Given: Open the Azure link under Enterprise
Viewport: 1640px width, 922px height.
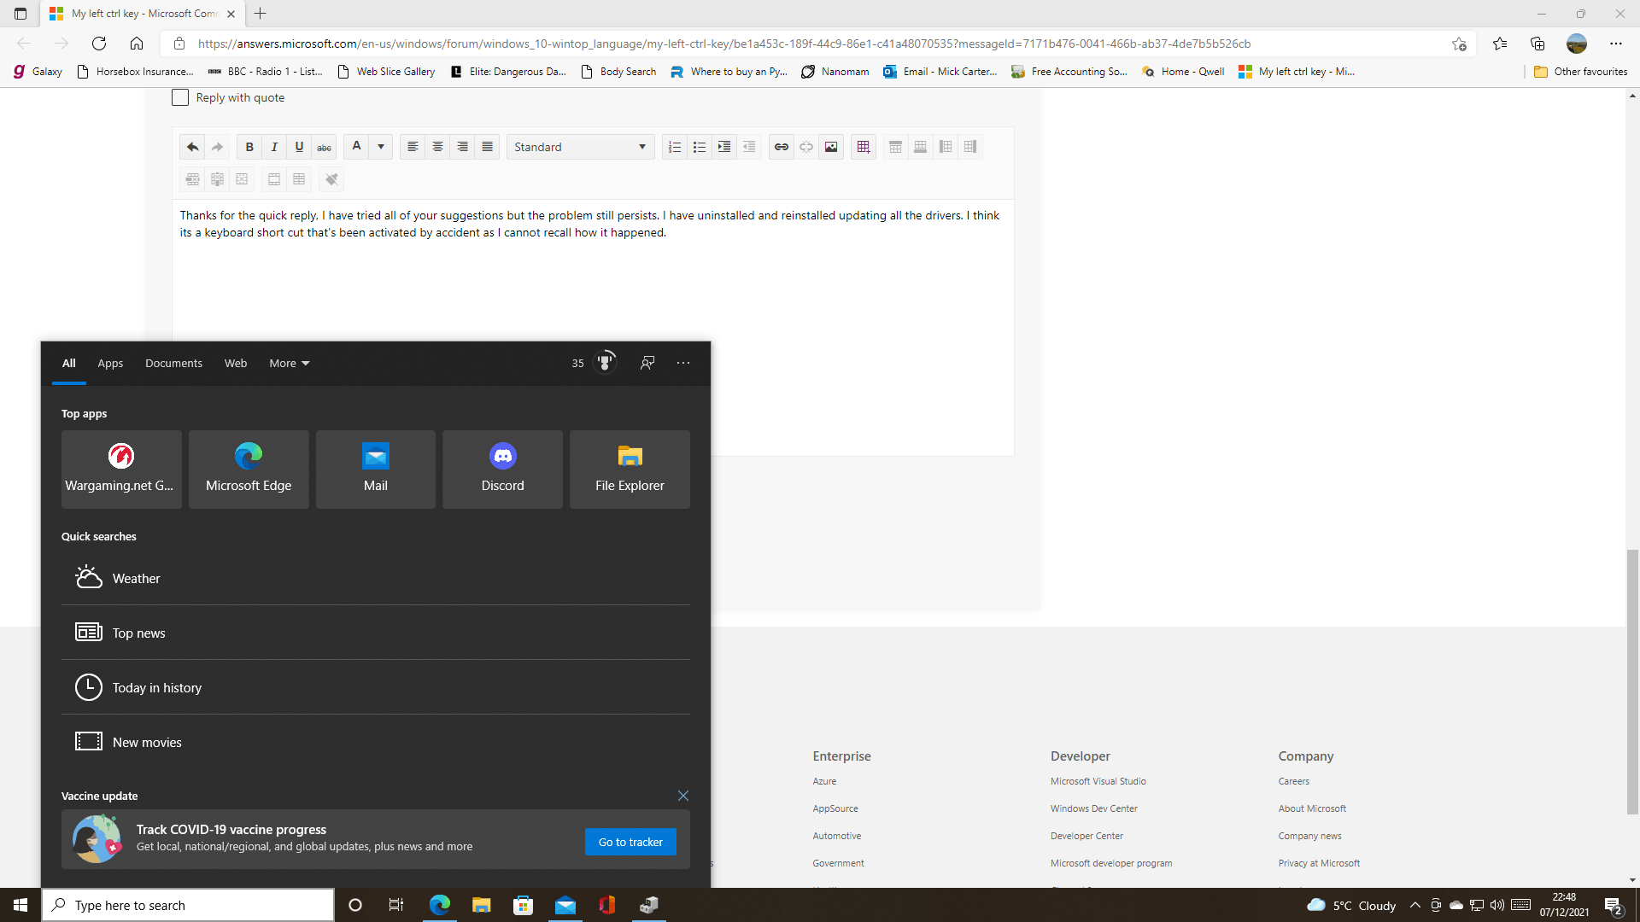Looking at the screenshot, I should tap(824, 781).
